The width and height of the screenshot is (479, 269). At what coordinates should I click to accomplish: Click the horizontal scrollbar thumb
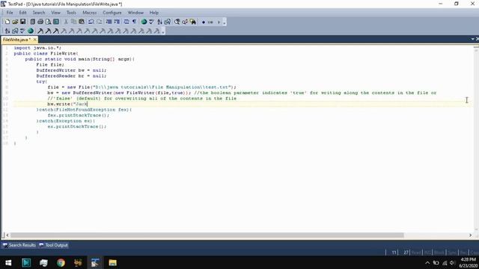pyautogui.click(x=207, y=235)
